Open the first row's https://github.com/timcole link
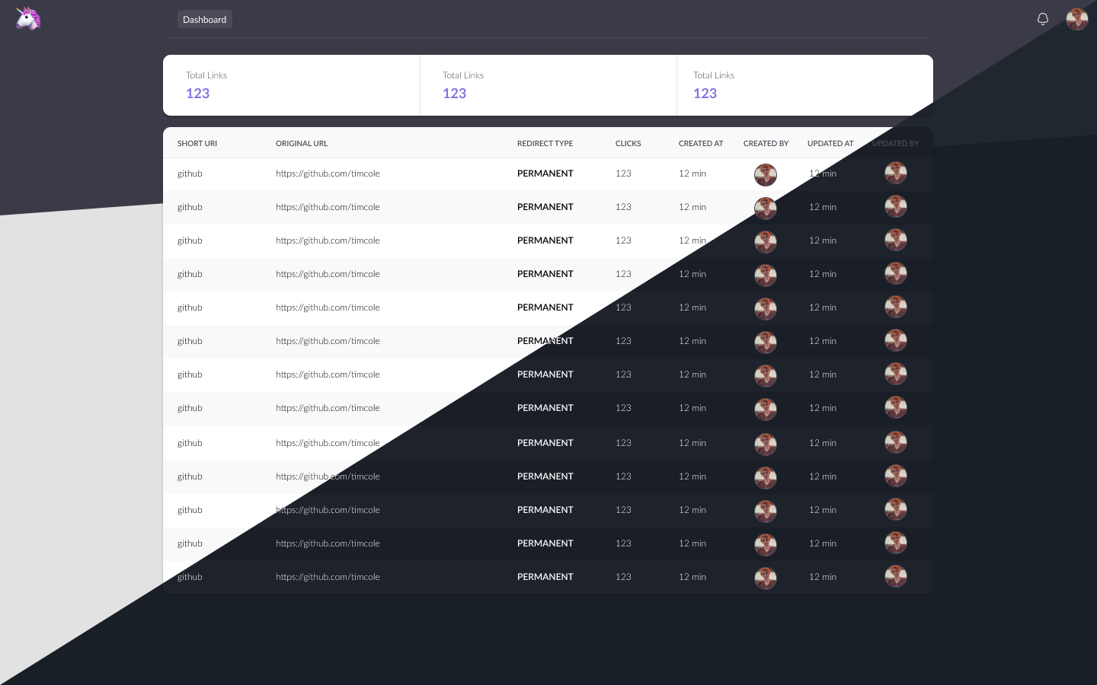The image size is (1097, 685). pos(328,174)
